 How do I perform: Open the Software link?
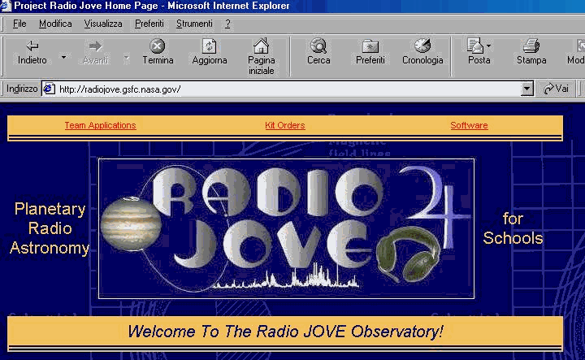tap(469, 125)
